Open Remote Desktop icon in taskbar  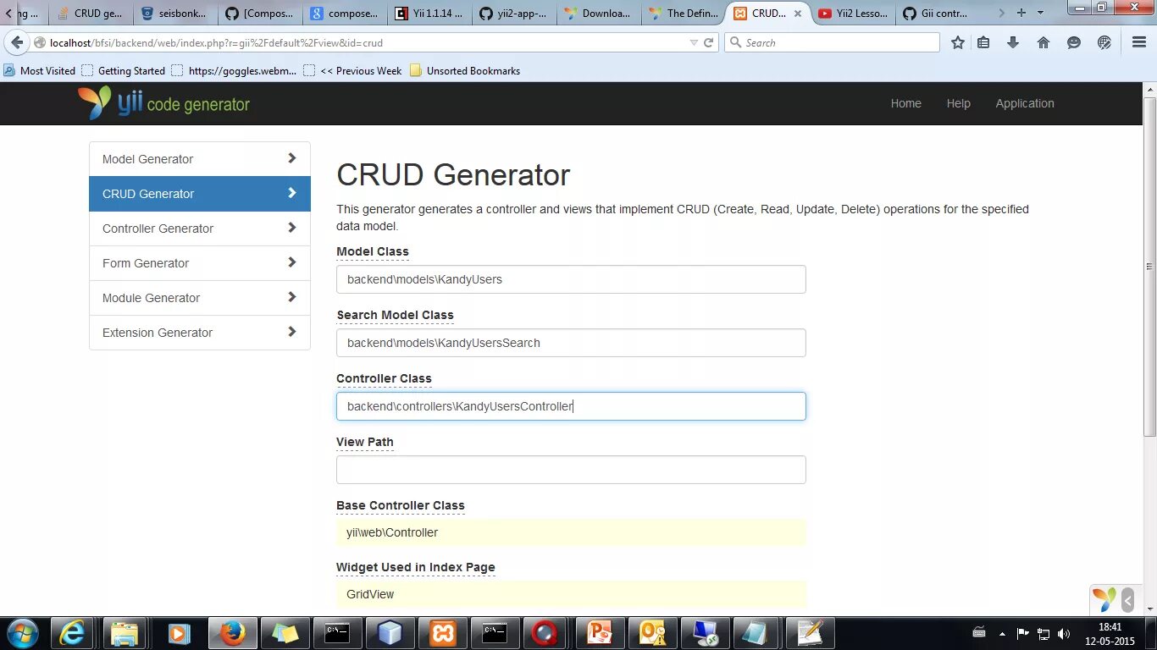[x=705, y=633]
